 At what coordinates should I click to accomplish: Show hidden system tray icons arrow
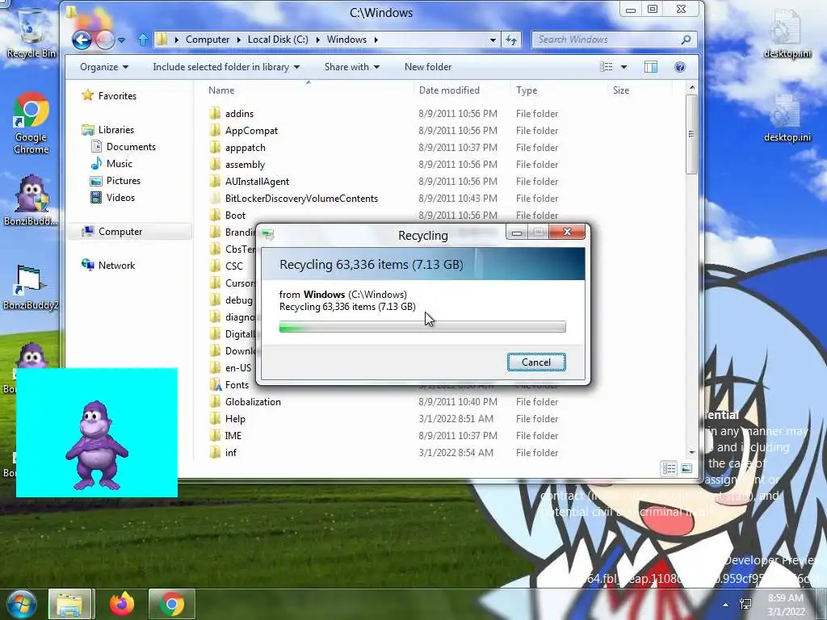(726, 605)
